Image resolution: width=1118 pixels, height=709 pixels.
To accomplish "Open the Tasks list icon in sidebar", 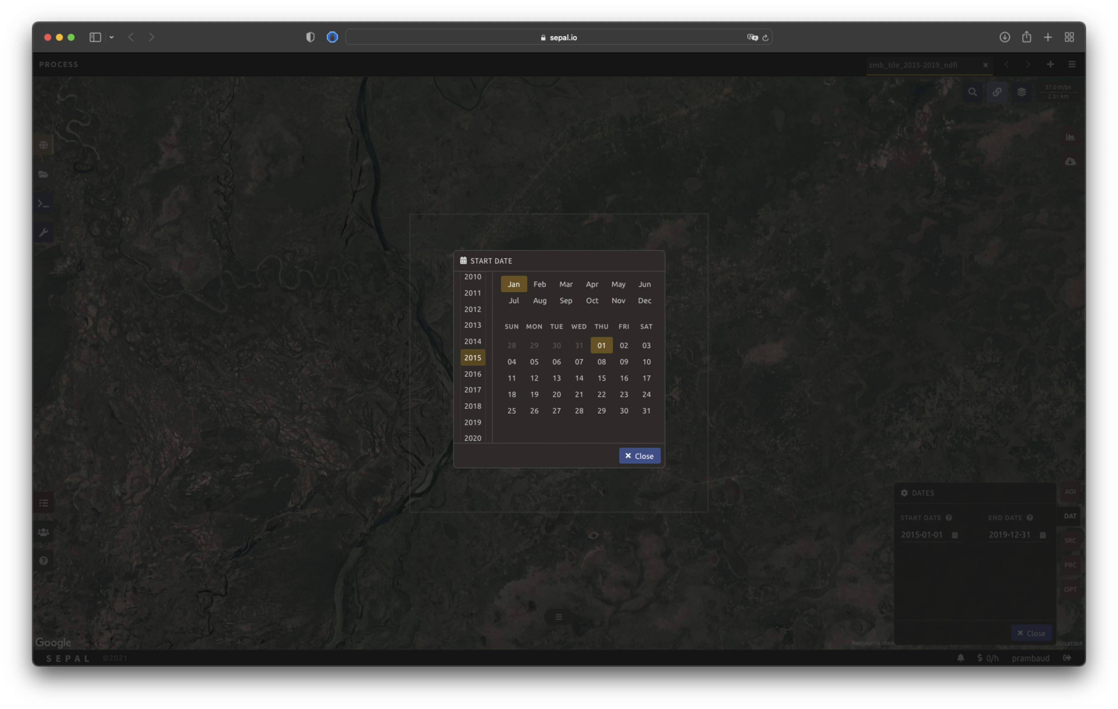I will coord(44,503).
